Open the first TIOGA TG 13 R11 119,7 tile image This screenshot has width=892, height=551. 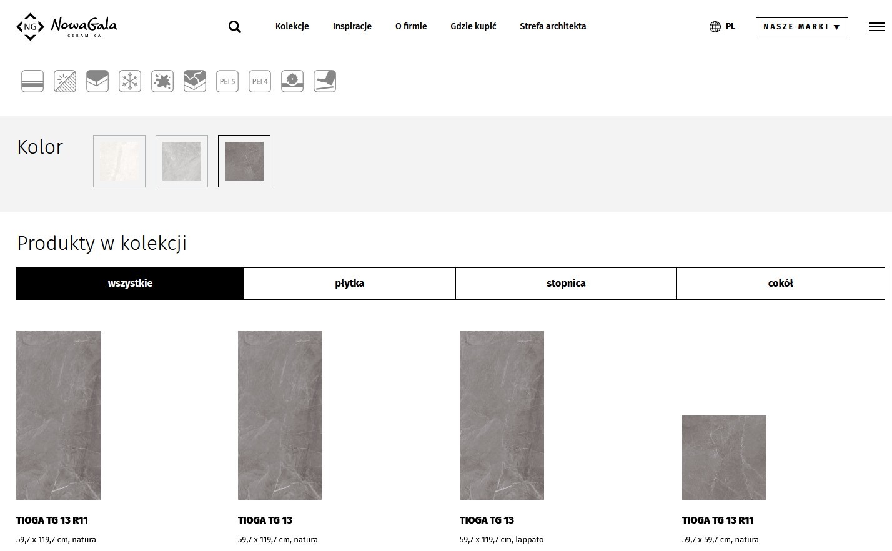[x=58, y=415]
